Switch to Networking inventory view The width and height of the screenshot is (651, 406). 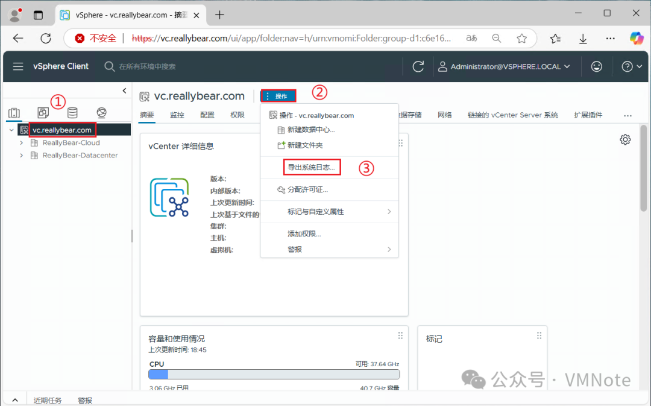pyautogui.click(x=101, y=113)
